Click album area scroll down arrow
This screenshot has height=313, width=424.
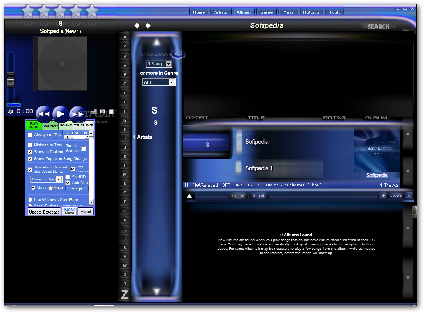point(408,278)
